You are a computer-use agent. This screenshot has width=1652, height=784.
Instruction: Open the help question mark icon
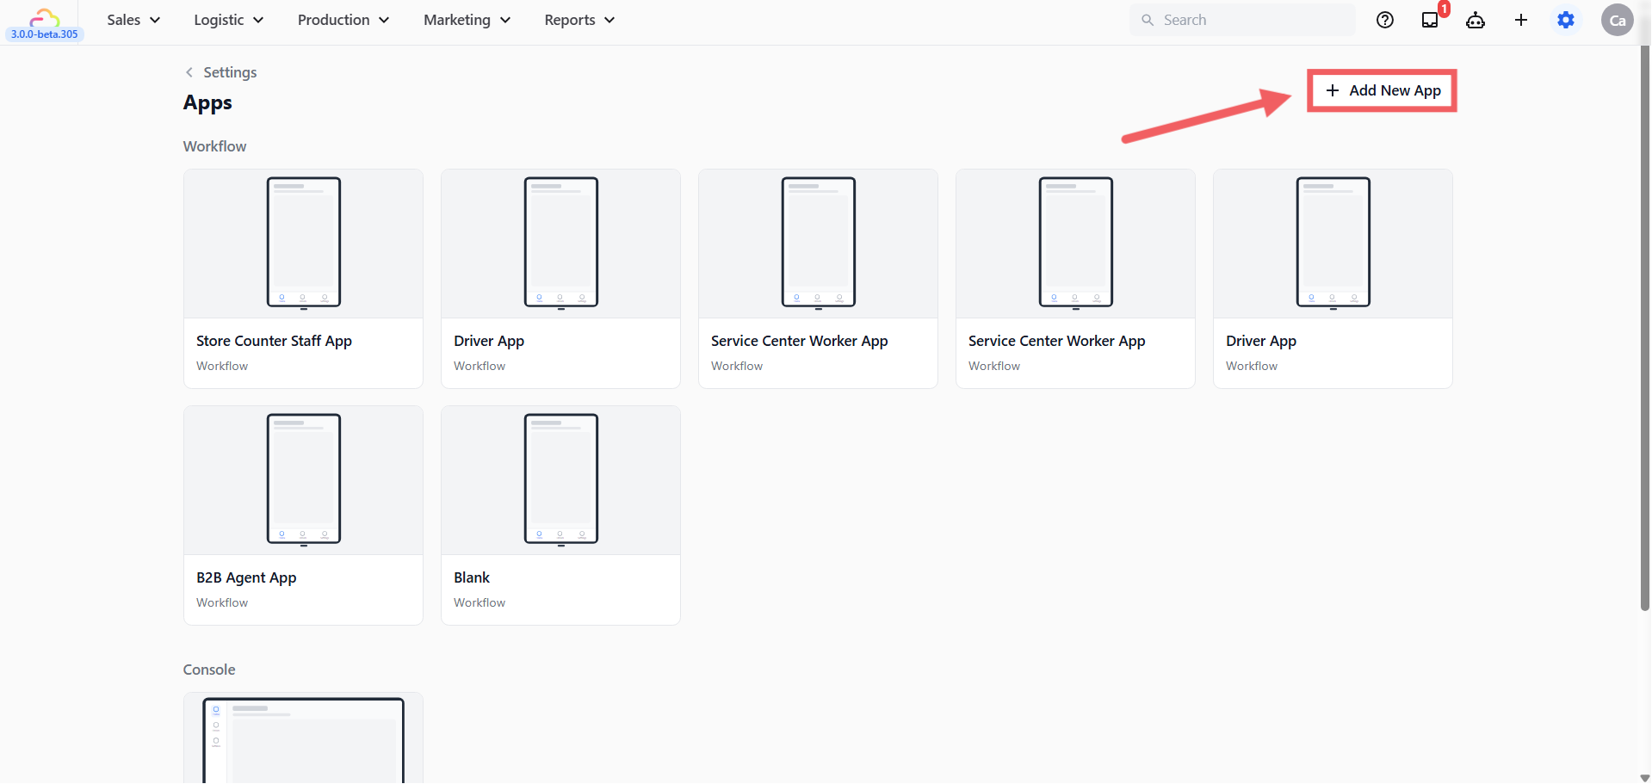(x=1385, y=20)
